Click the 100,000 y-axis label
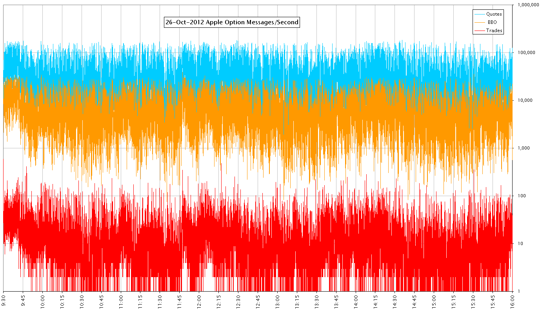 (527, 52)
